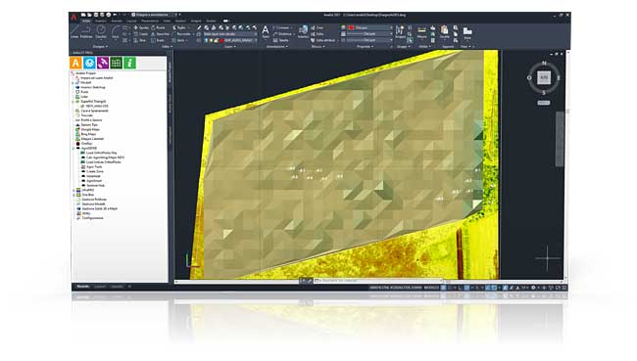Select Google Maps in Analist tree
Screen dimensions: 637x361
[90, 129]
